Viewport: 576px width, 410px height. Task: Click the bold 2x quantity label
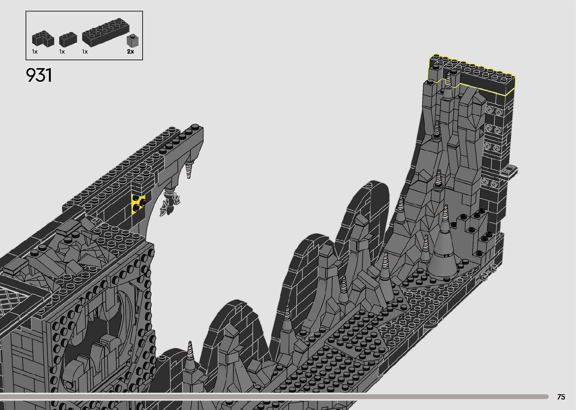(130, 52)
